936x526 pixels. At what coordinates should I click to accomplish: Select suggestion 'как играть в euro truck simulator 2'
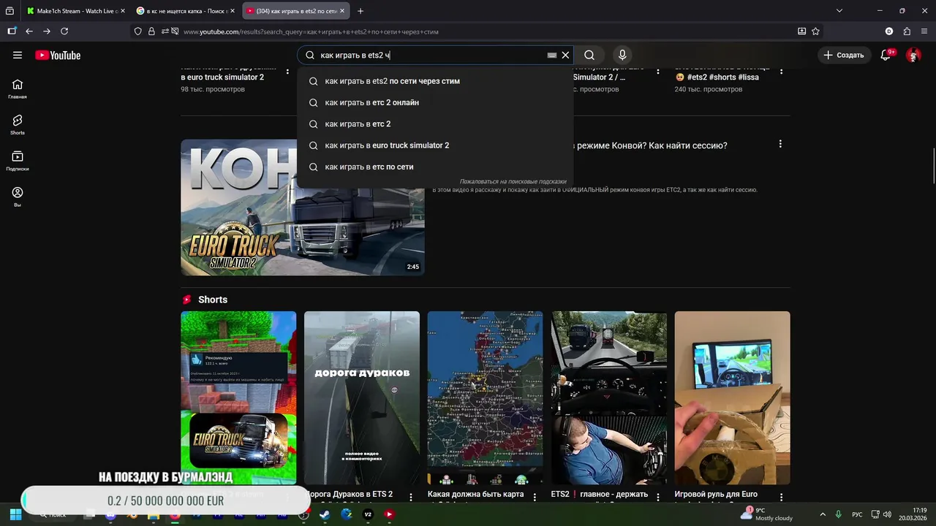pyautogui.click(x=435, y=145)
